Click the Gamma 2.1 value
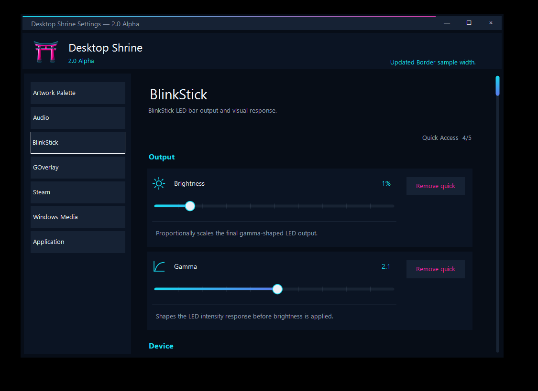The width and height of the screenshot is (538, 391). click(385, 266)
